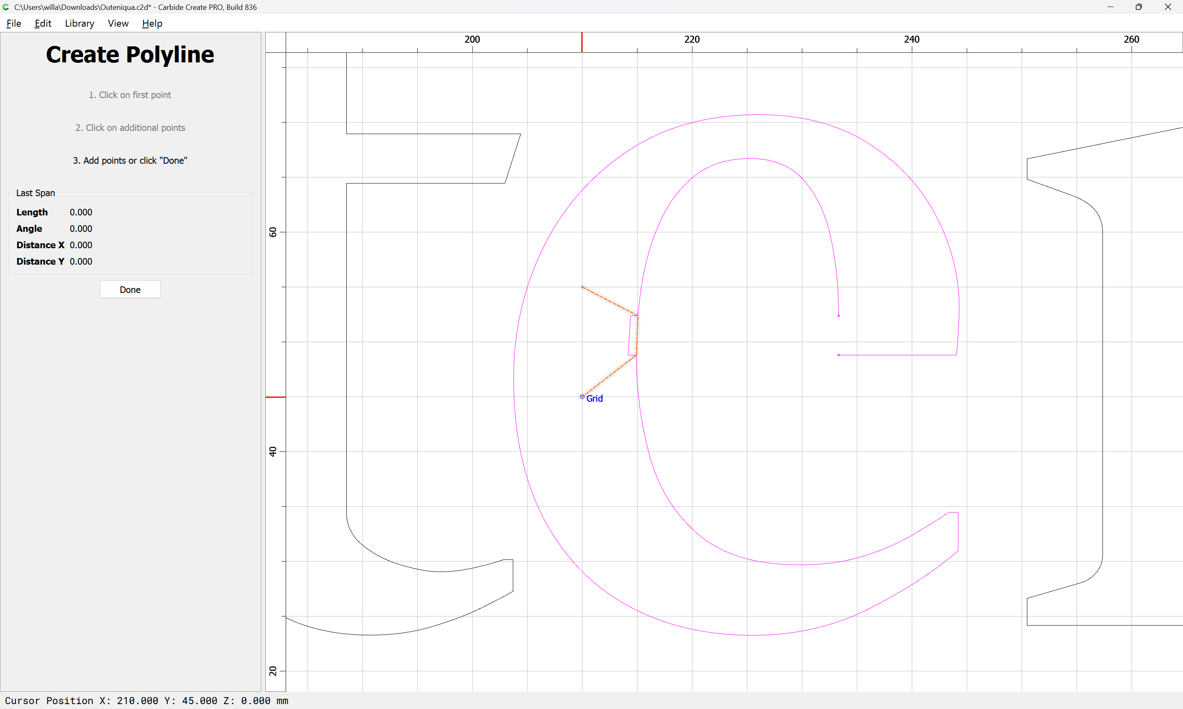Open the Help menu
Image resolution: width=1183 pixels, height=709 pixels.
[152, 23]
